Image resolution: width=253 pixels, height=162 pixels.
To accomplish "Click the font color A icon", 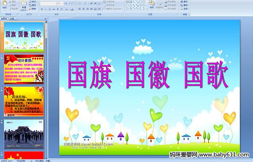I will coord(72,9).
